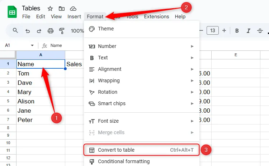
Task: Open the name box dropdown arrow
Action: pos(32,46)
